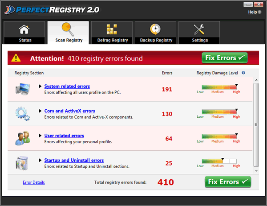
Task: Open User related errors link
Action: (64, 136)
